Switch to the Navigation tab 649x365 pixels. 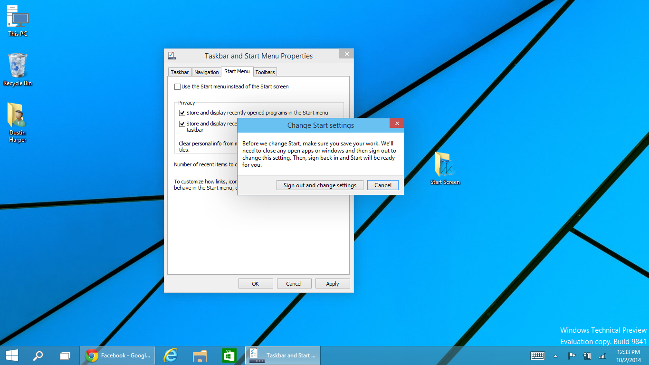coord(207,72)
